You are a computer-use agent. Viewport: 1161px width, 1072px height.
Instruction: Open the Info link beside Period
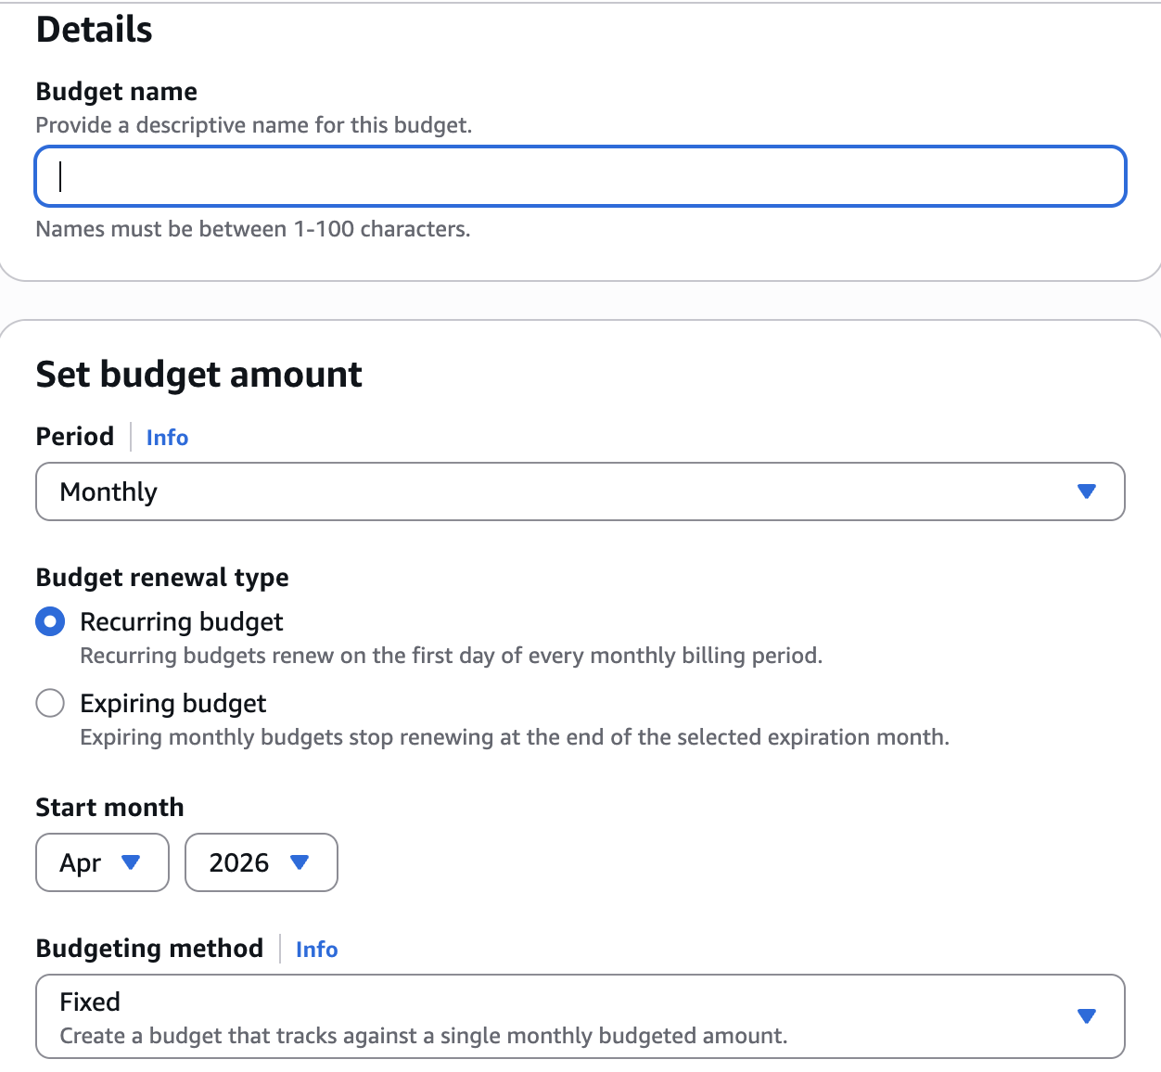(167, 438)
